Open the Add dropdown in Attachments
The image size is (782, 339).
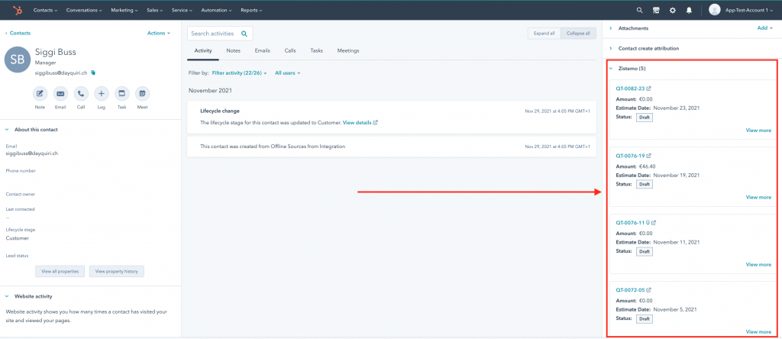pos(765,28)
